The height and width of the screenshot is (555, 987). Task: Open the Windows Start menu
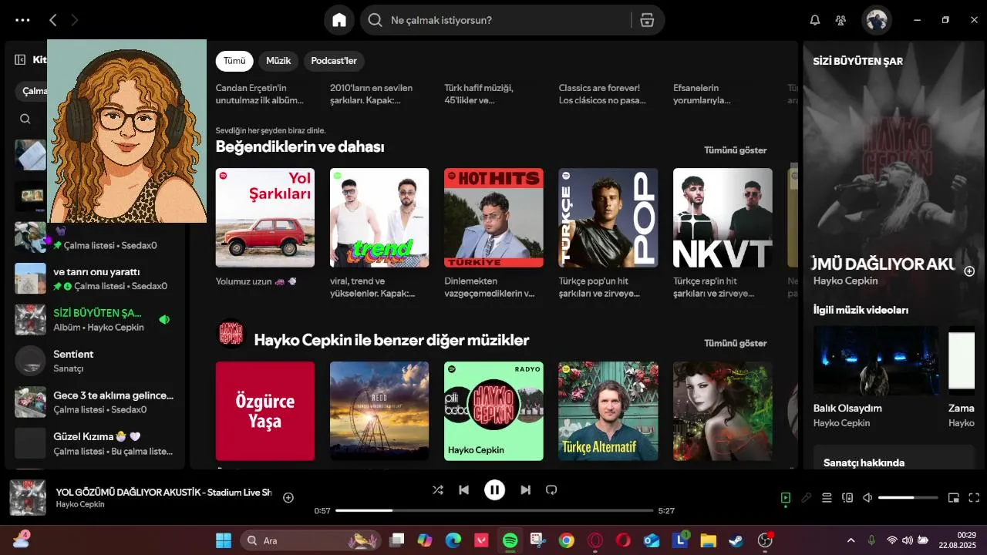224,540
